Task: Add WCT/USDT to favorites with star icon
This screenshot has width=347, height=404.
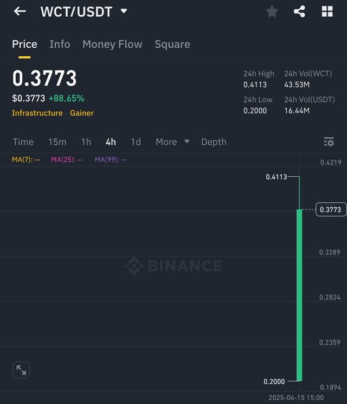Action: pyautogui.click(x=272, y=11)
